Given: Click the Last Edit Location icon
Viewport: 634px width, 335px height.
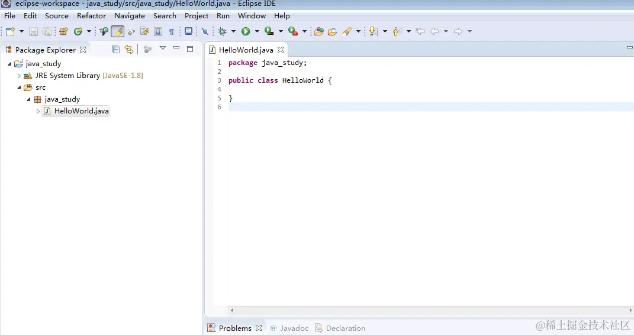Looking at the screenshot, I should tap(420, 31).
